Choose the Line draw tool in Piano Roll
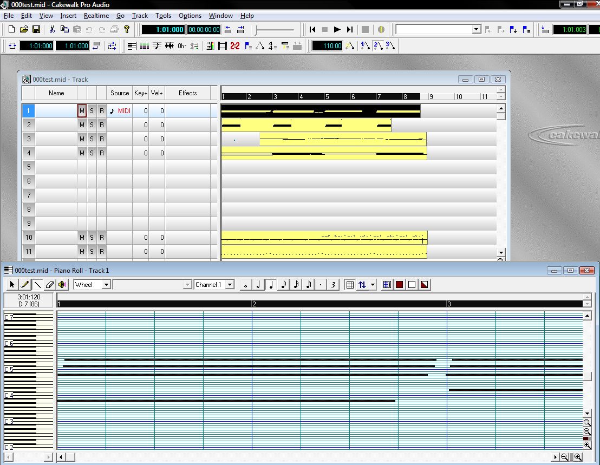Image resolution: width=600 pixels, height=465 pixels. click(37, 285)
